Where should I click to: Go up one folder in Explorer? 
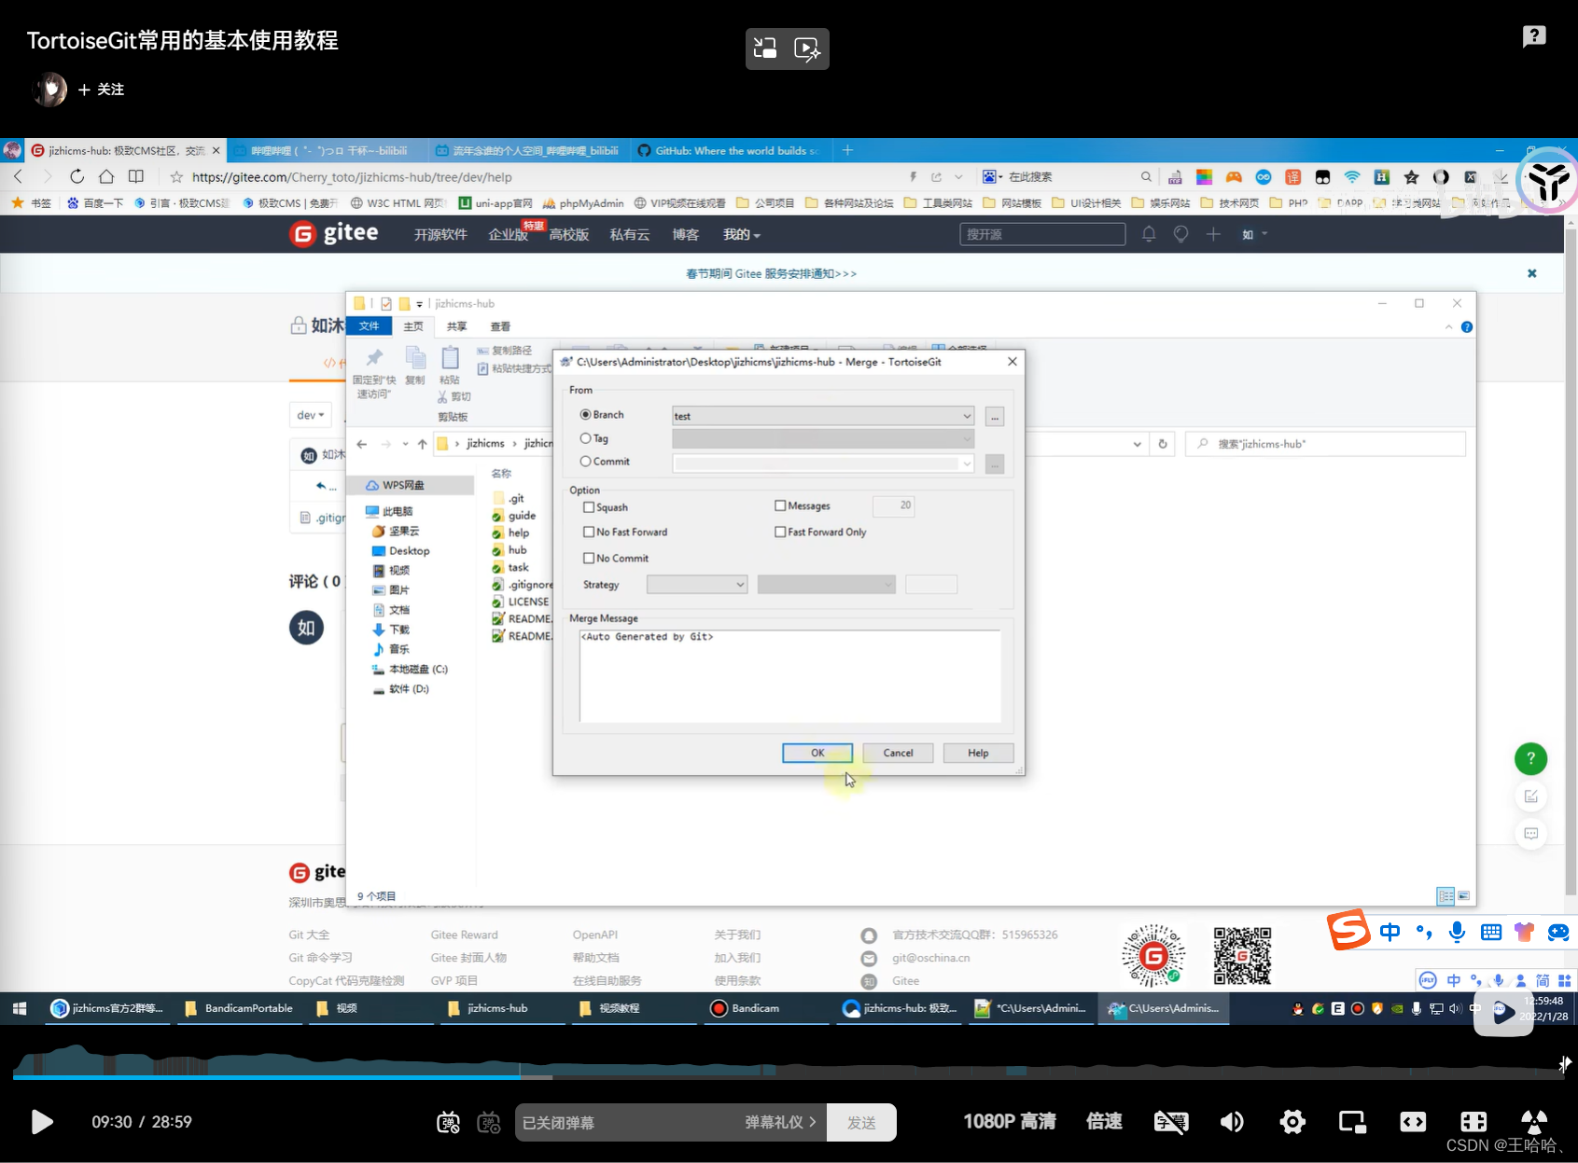coord(422,444)
